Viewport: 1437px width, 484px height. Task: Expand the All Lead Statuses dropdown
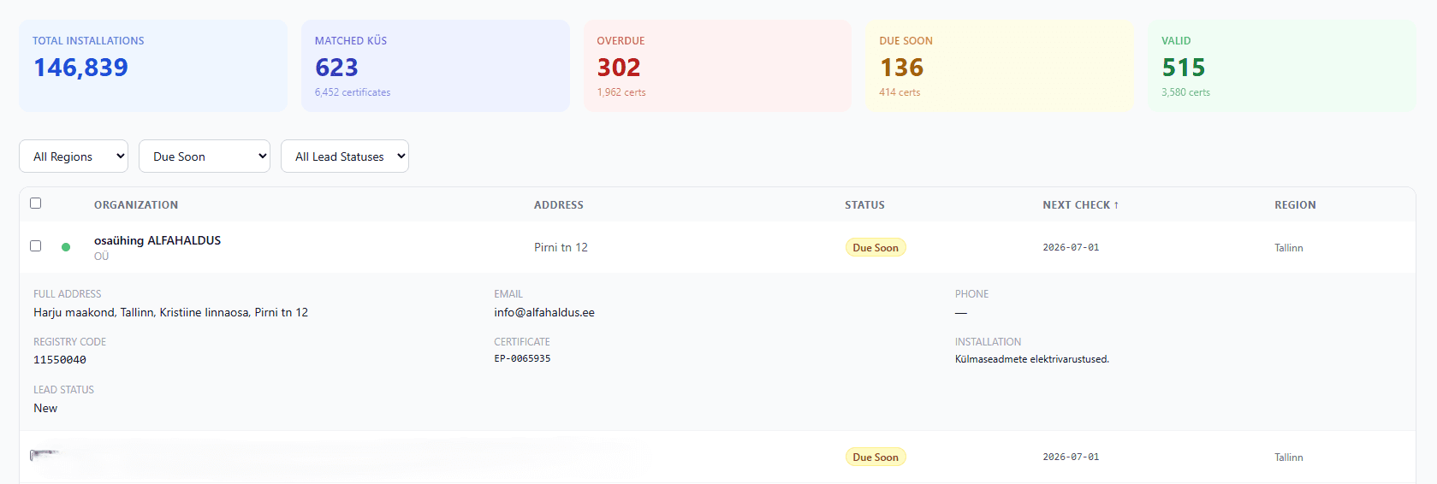(x=345, y=156)
